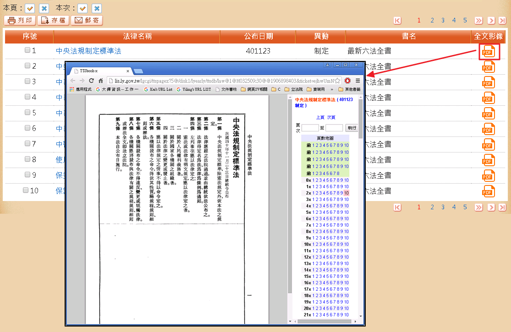The width and height of the screenshot is (511, 332).
Task: Go to the last results page (top pager)
Action: [502, 21]
